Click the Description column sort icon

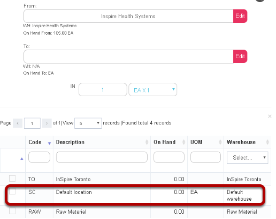pos(147,142)
